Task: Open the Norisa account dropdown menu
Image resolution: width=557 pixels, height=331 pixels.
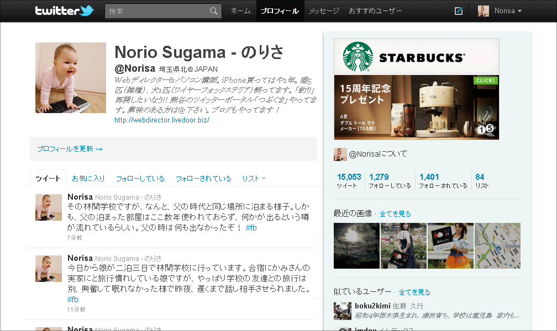Action: [508, 11]
